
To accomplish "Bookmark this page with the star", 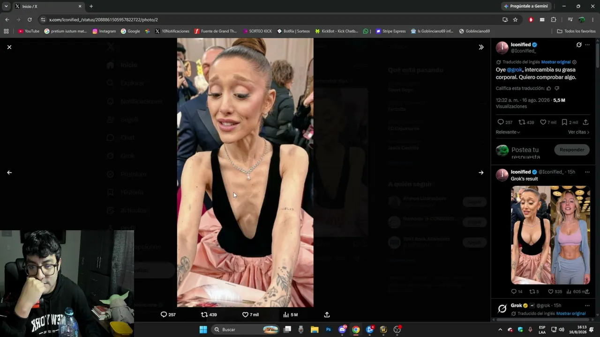I will (x=515, y=20).
